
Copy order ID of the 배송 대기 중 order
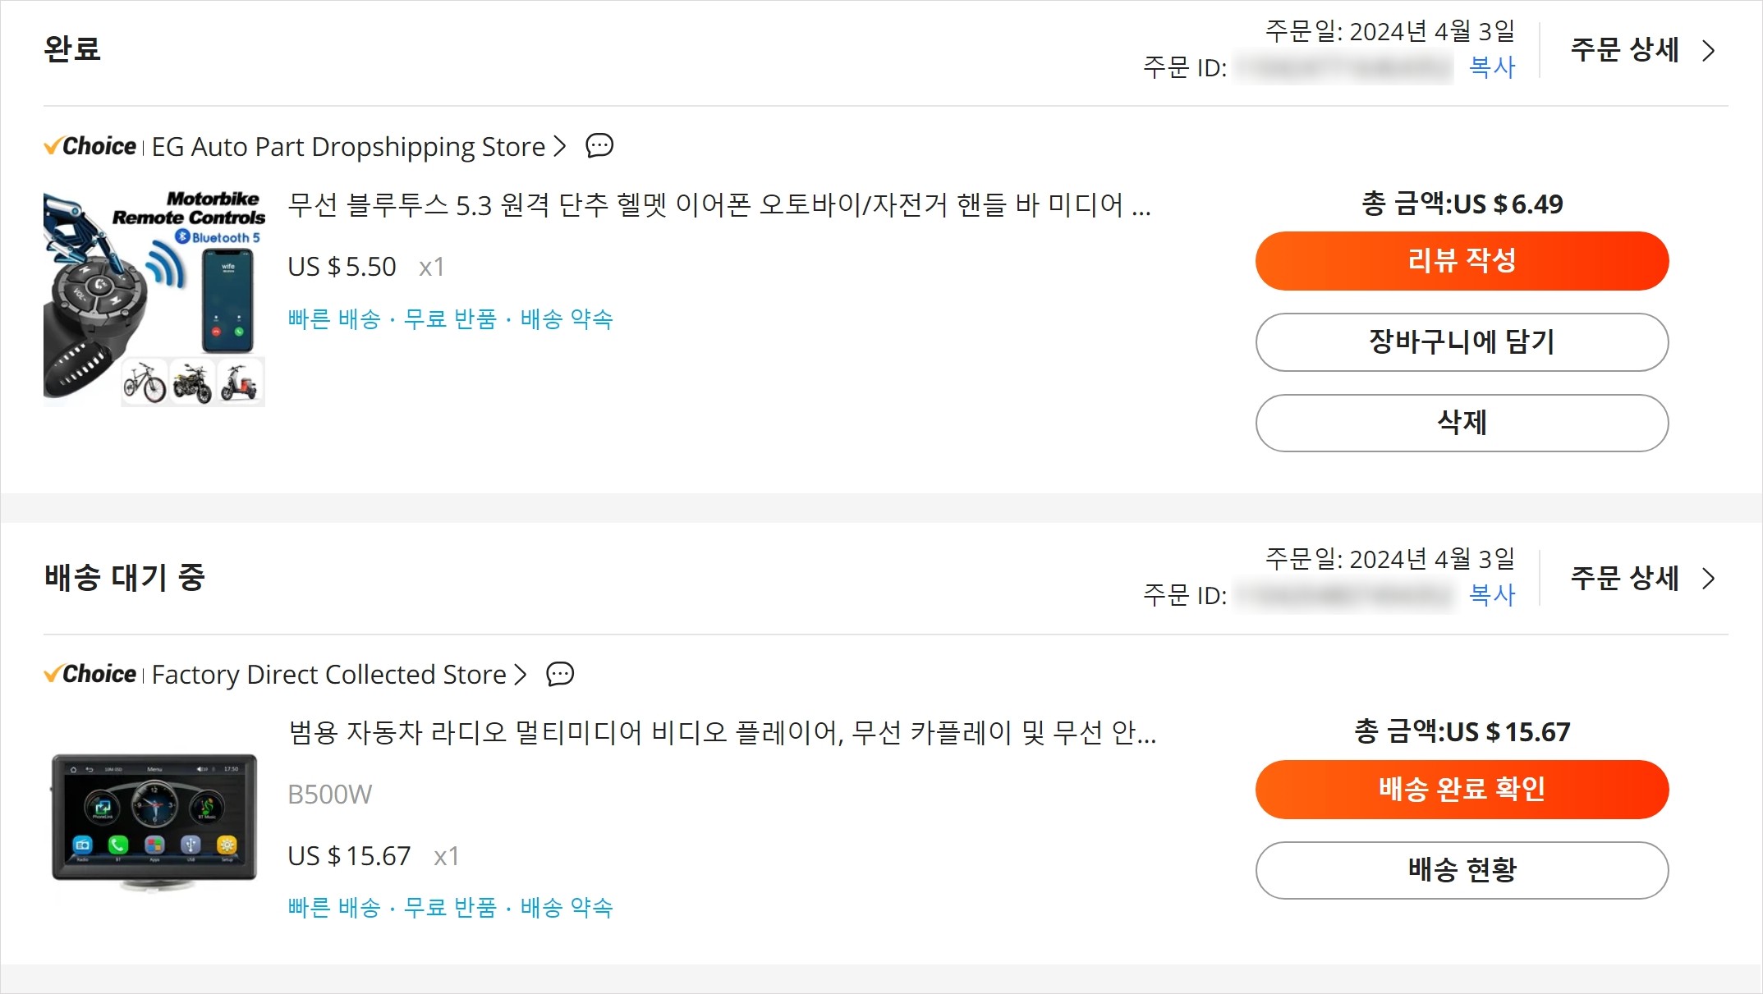[x=1492, y=595]
